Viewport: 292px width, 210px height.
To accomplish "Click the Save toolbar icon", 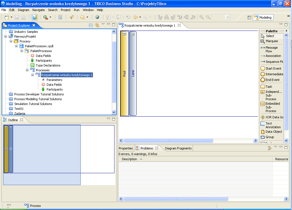I will (17, 17).
